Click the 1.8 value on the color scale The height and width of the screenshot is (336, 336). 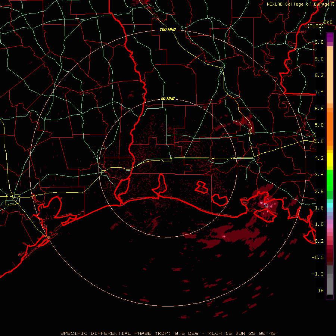coord(319,208)
